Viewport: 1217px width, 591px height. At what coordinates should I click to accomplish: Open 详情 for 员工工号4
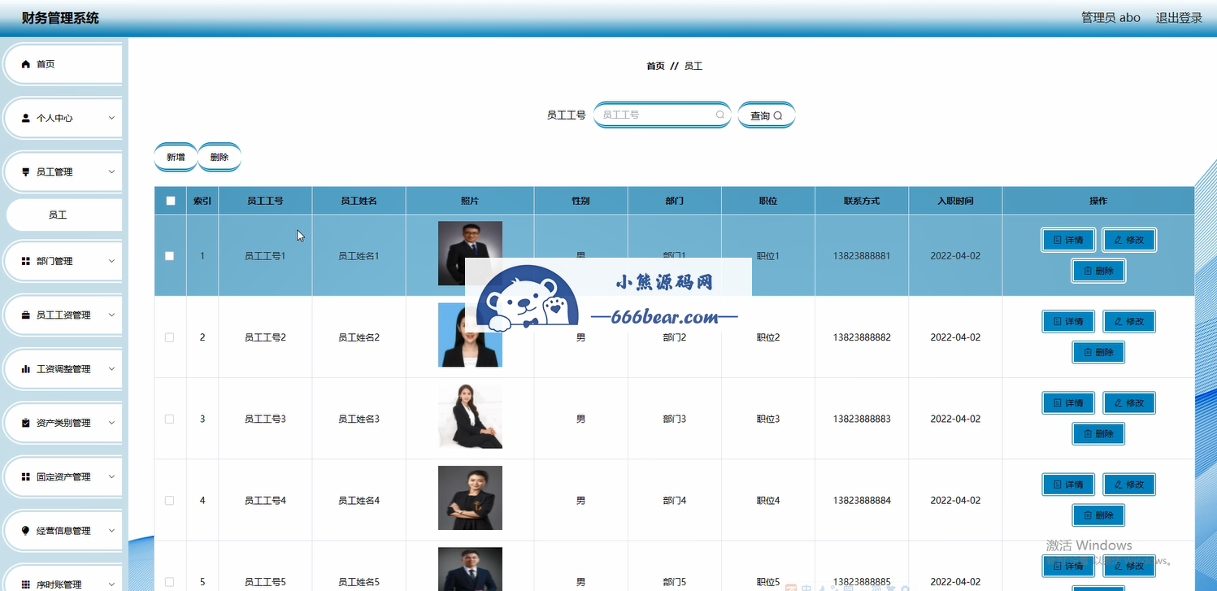[x=1068, y=485]
